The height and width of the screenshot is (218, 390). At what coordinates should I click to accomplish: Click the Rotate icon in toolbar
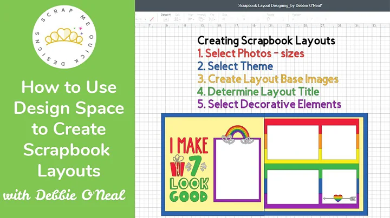[269, 19]
